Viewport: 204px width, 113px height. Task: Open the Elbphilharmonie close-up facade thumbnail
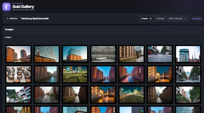pyautogui.click(x=47, y=54)
